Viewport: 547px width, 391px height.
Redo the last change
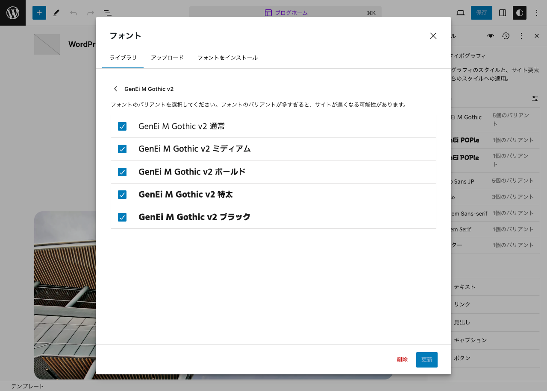(91, 13)
